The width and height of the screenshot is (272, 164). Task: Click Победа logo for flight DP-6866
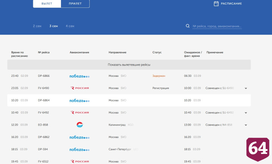(80, 76)
